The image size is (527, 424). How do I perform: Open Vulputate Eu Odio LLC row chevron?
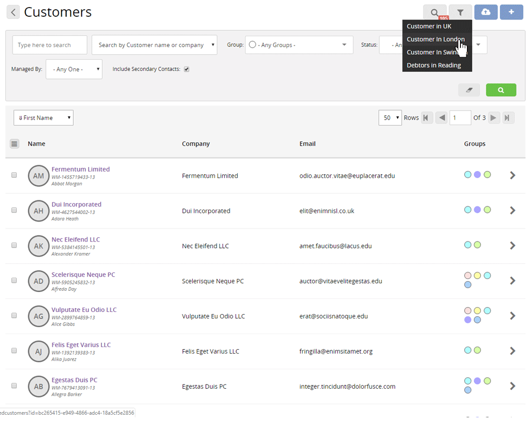click(x=512, y=316)
